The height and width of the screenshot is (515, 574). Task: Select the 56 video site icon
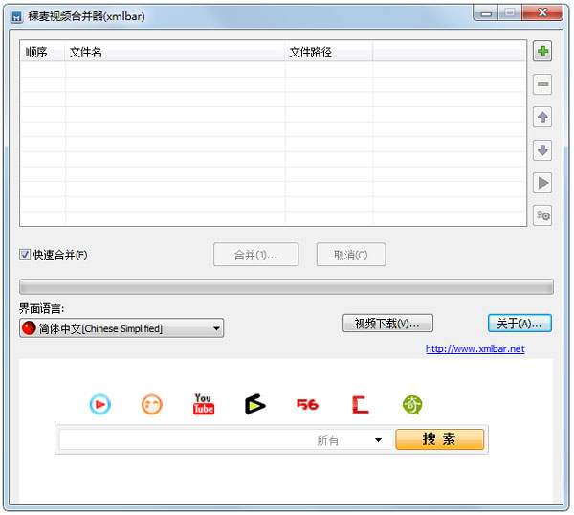(307, 404)
